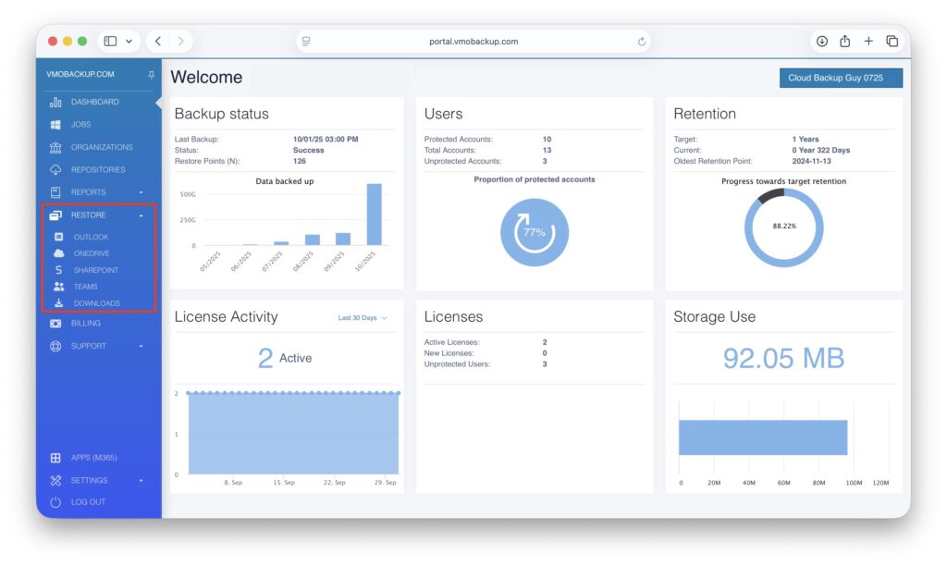Viewport: 947px width, 566px height.
Task: Open SharePoint restore link
Action: (95, 270)
